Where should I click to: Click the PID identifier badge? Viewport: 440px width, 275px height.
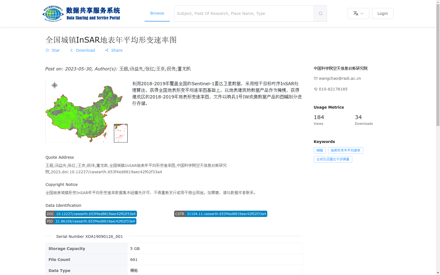[91, 221]
